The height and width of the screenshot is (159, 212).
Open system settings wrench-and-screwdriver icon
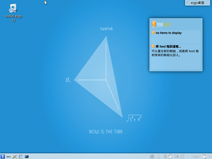(15, 157)
